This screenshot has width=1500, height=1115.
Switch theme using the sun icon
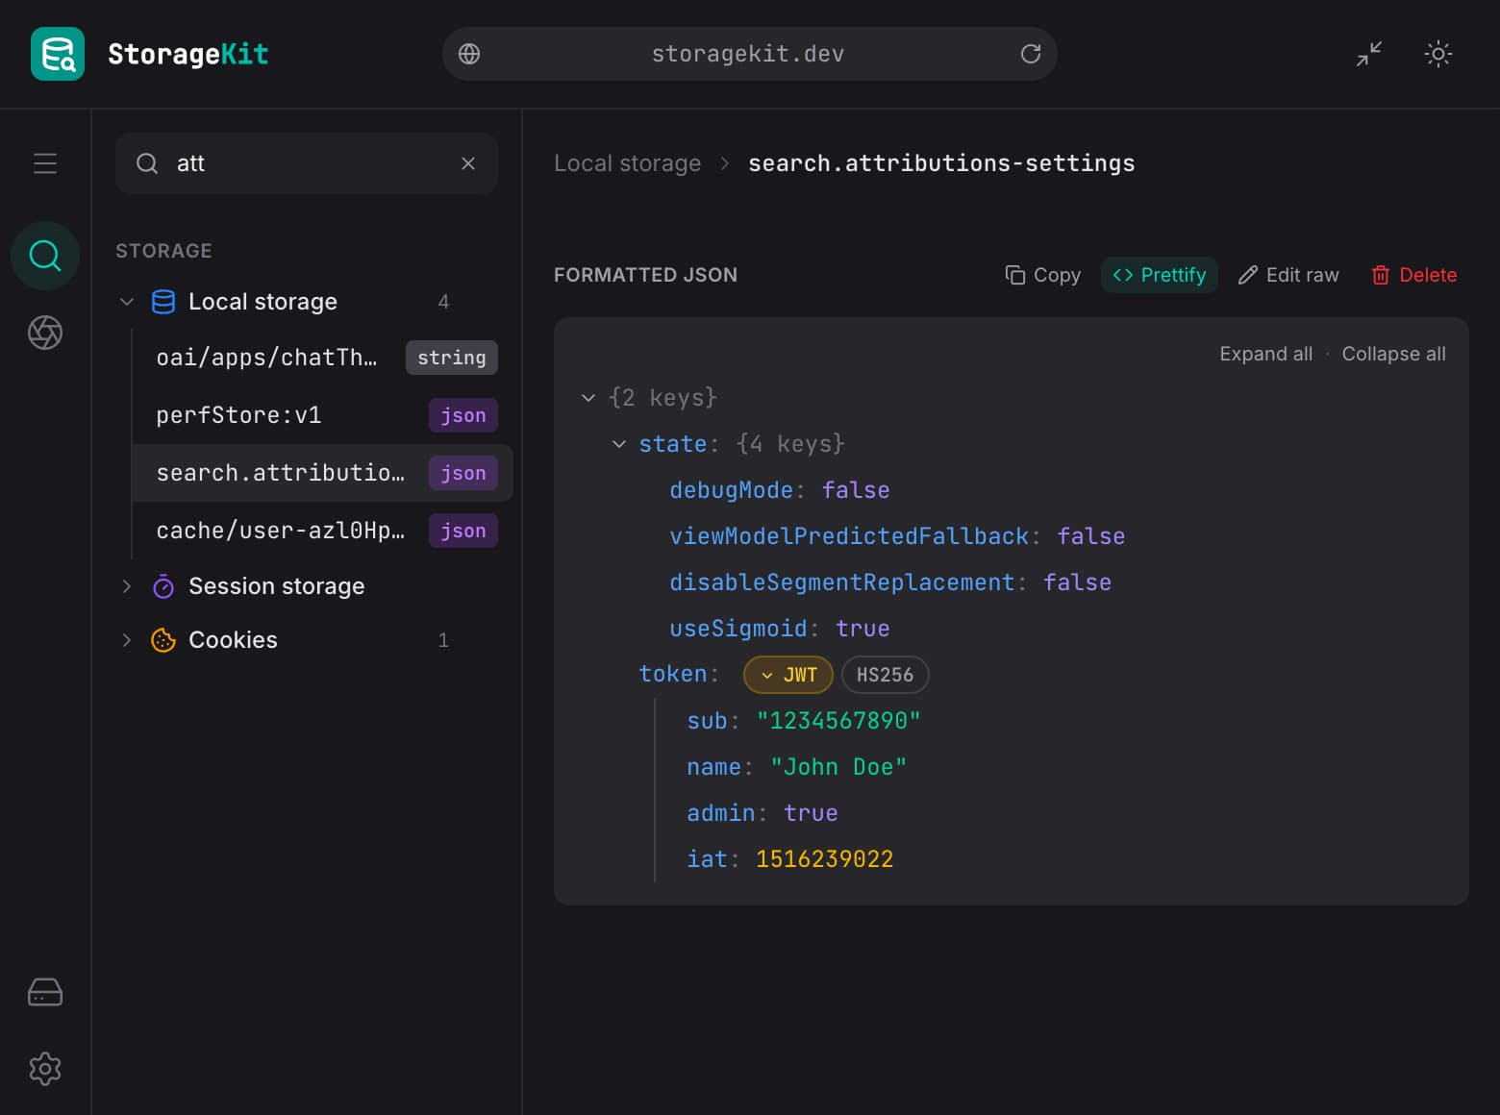point(1437,54)
